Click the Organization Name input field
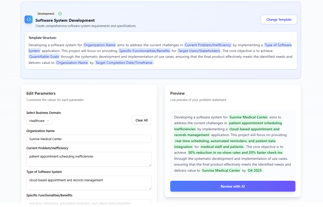Screen dimensions: 323x207 pos(89,139)
